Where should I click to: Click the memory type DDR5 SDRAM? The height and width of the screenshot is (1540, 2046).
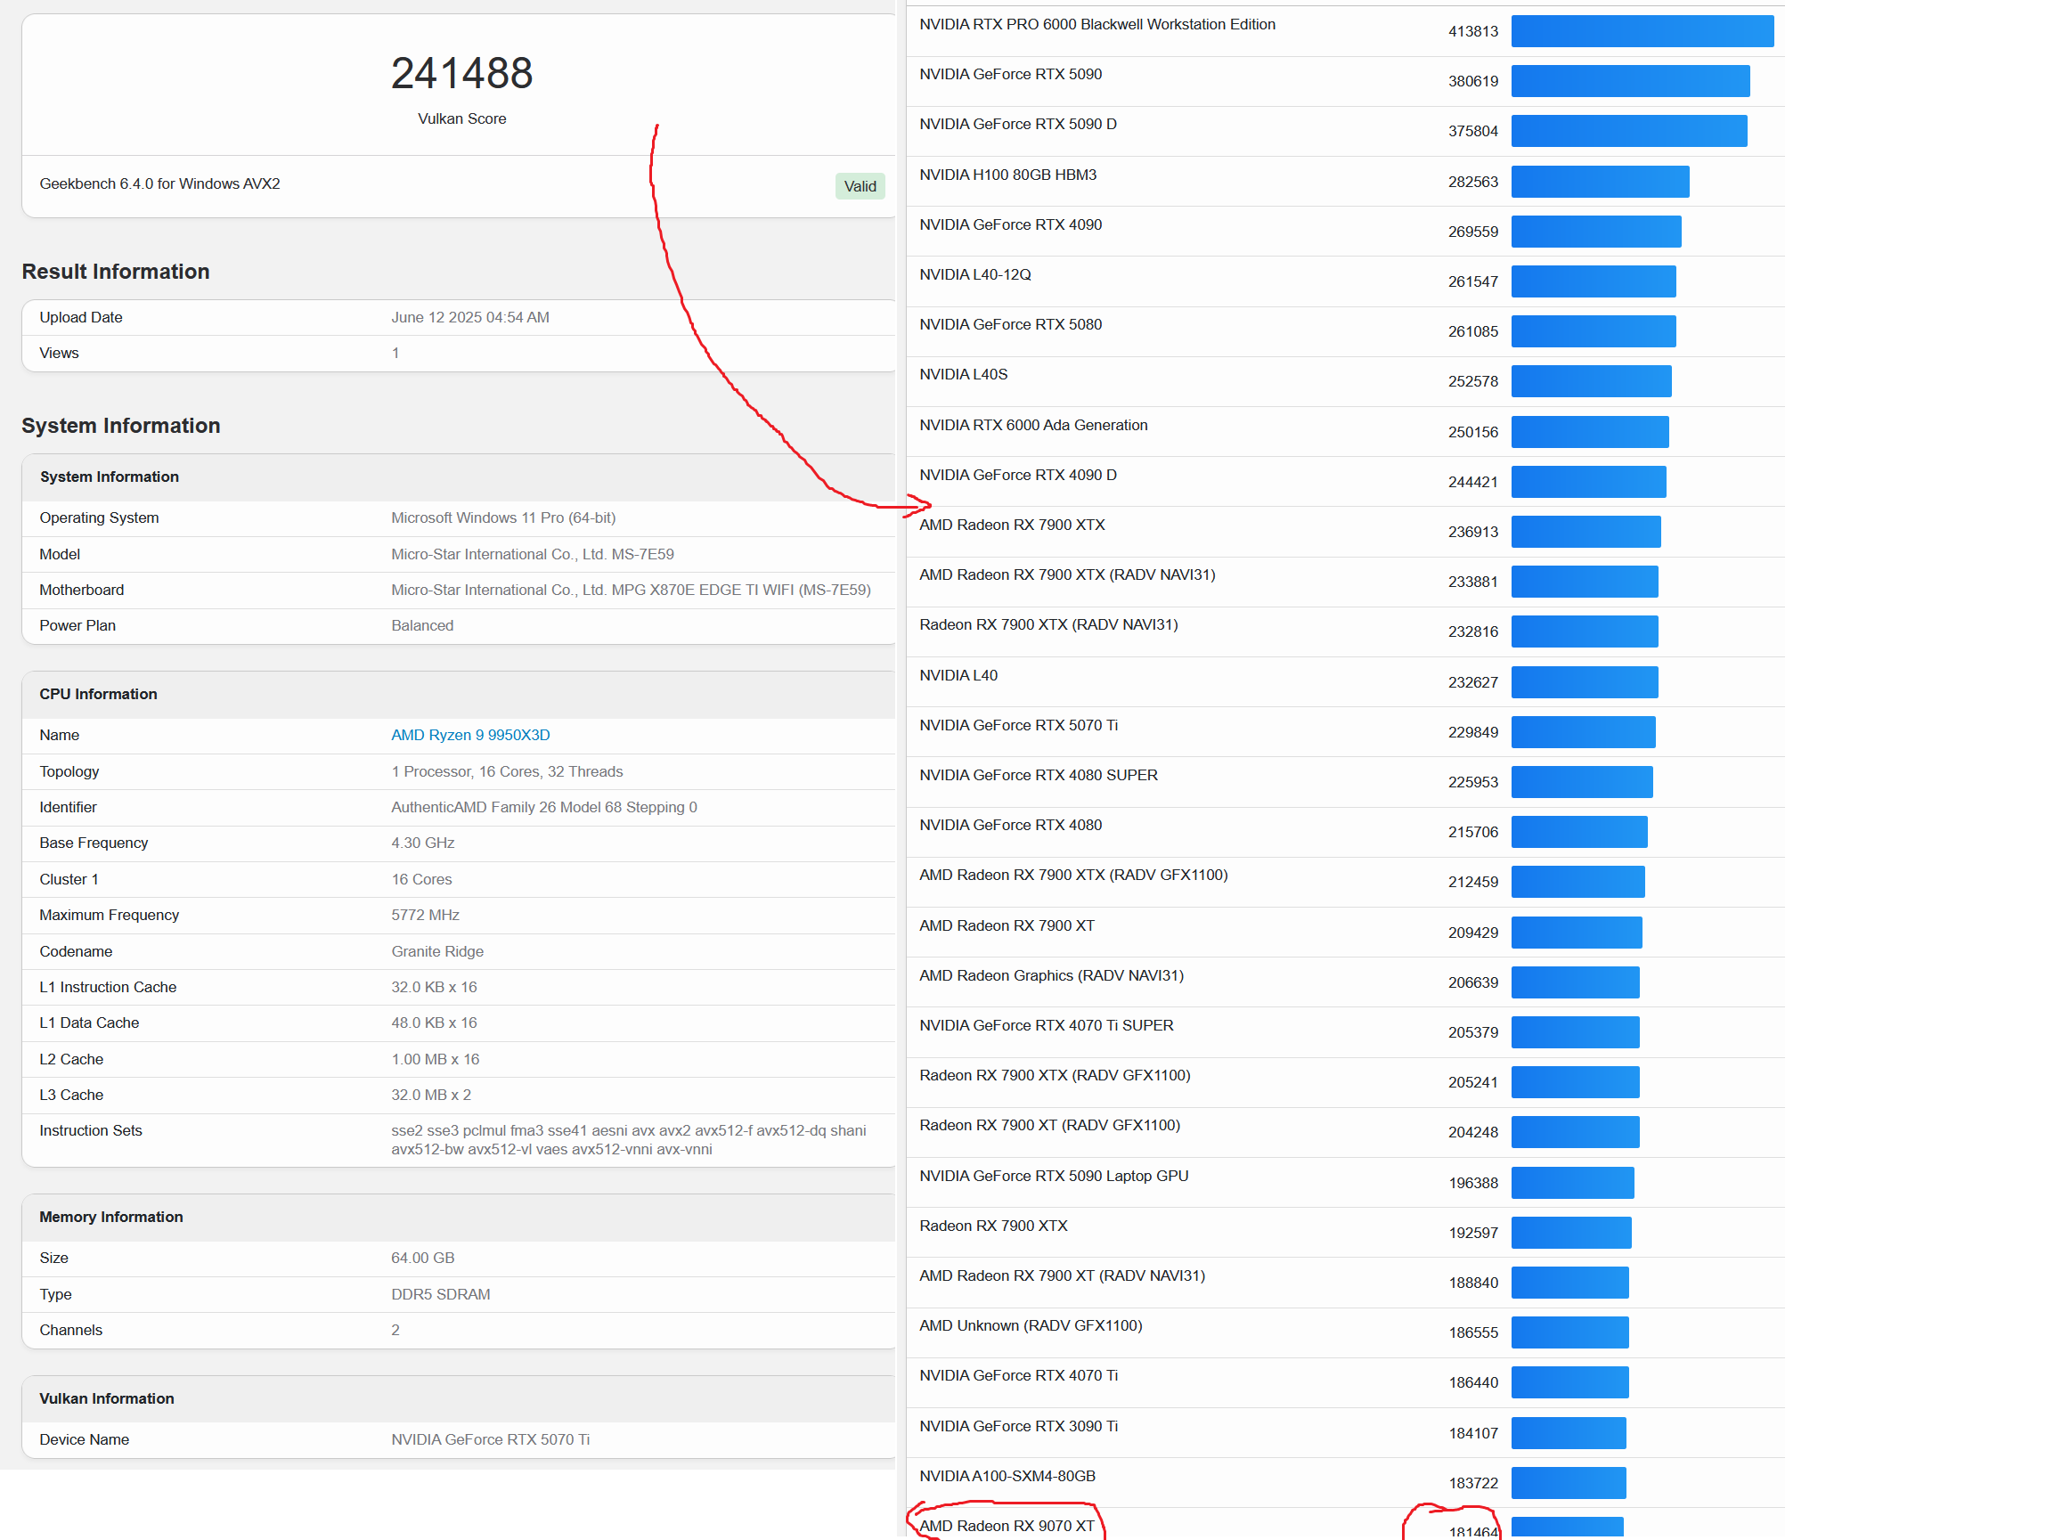point(440,1294)
